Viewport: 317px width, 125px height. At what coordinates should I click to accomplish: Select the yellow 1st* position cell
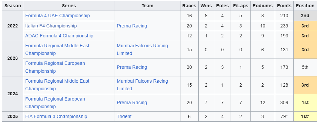(305, 116)
